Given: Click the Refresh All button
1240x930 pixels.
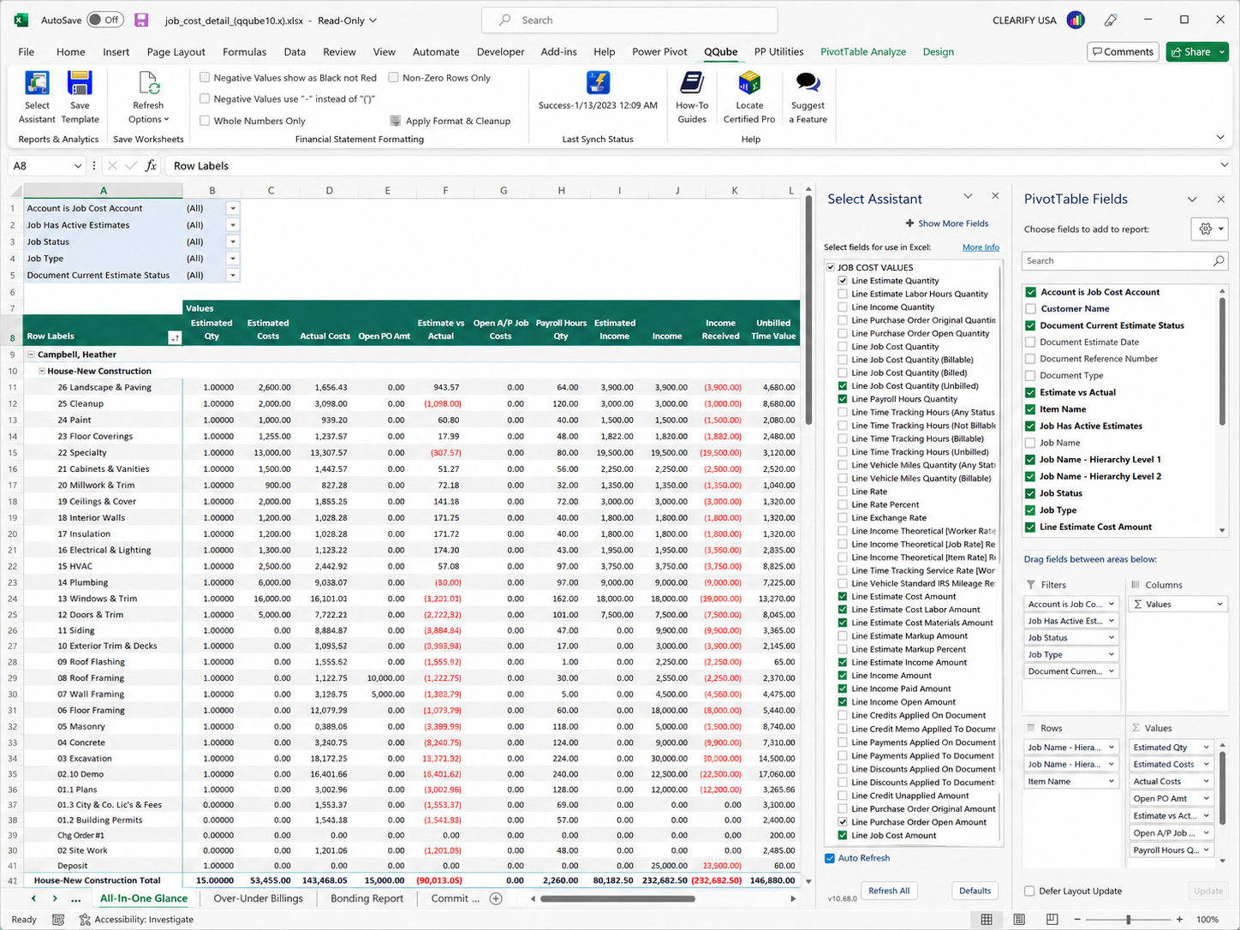Looking at the screenshot, I should [889, 891].
